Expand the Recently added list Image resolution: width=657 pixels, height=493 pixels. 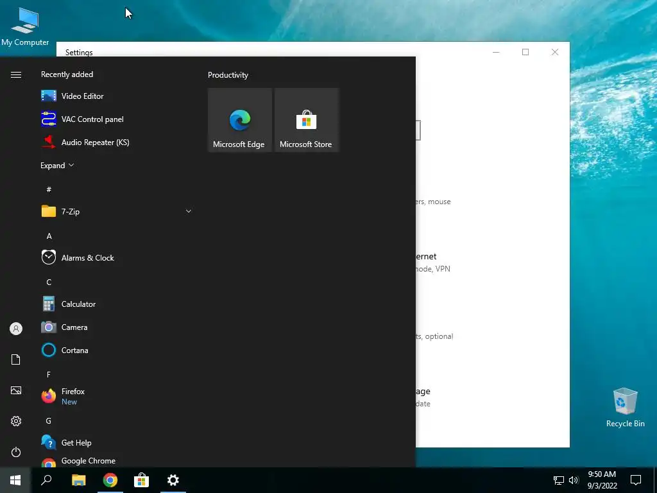pos(57,165)
